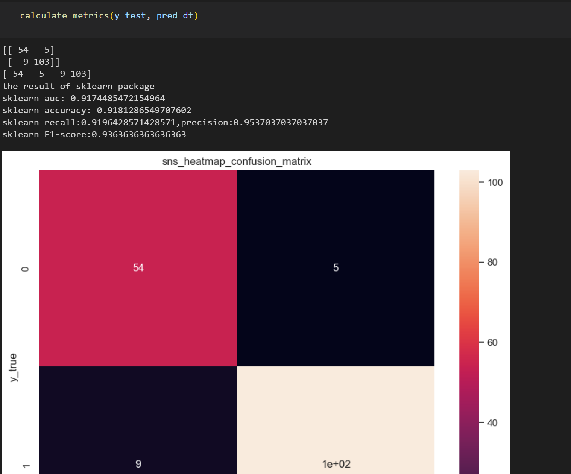The image size is (571, 474).
Task: Click the colorbar tick label 100
Action: coord(495,183)
